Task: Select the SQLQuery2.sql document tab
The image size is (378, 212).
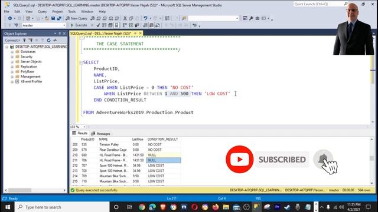Action: [101, 33]
